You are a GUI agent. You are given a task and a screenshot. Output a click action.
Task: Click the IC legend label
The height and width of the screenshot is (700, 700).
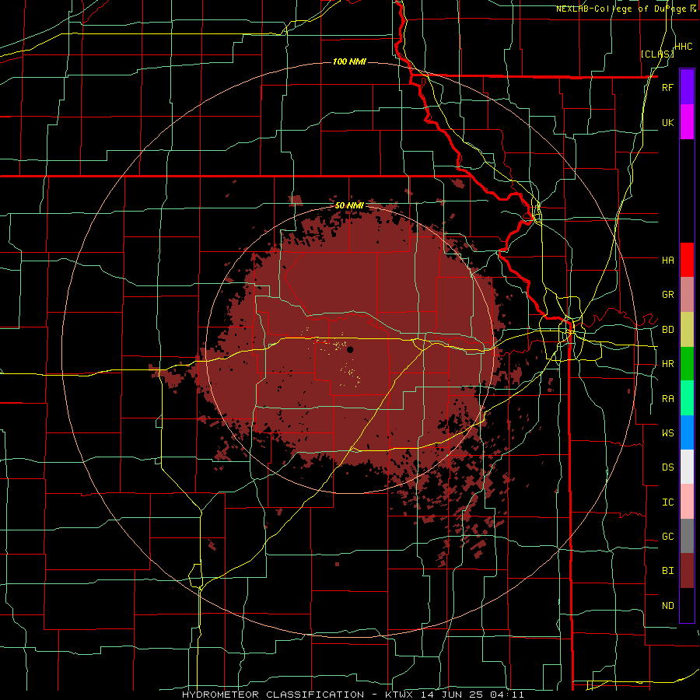[667, 502]
